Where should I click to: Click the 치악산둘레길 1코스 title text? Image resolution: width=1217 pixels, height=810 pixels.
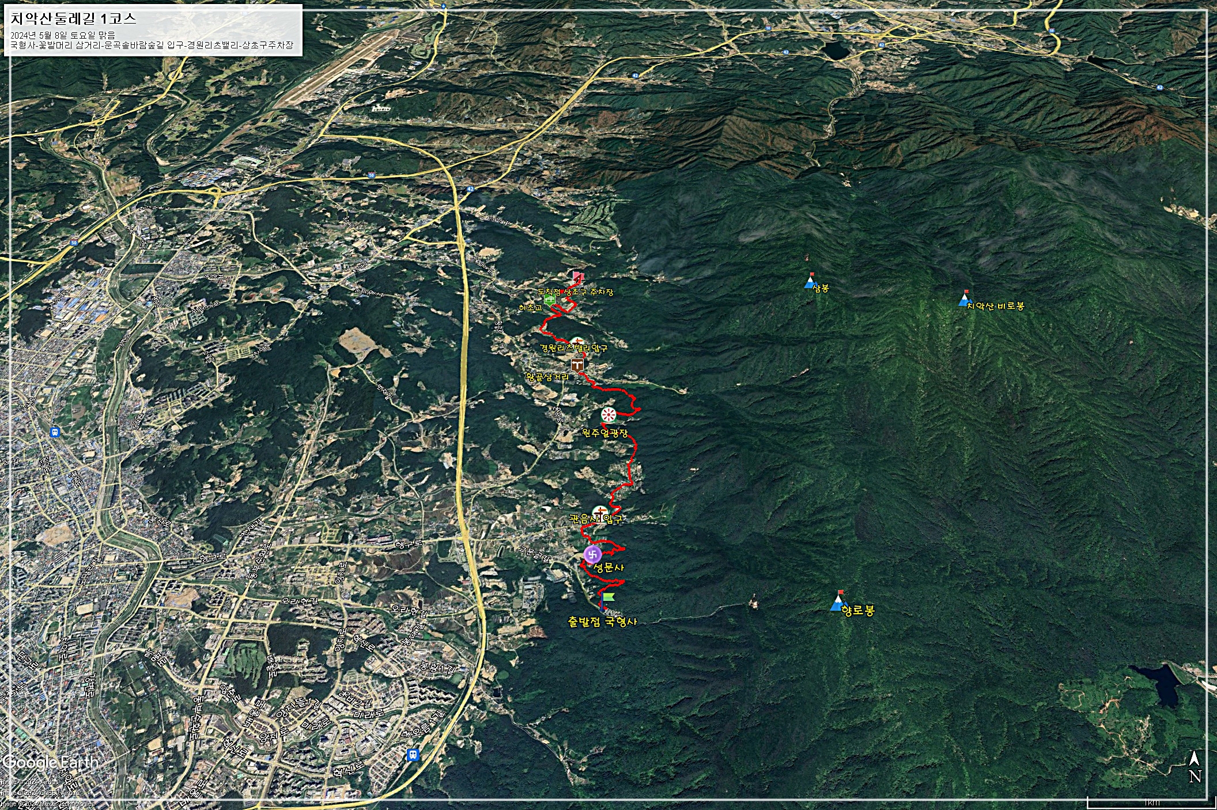click(x=74, y=18)
